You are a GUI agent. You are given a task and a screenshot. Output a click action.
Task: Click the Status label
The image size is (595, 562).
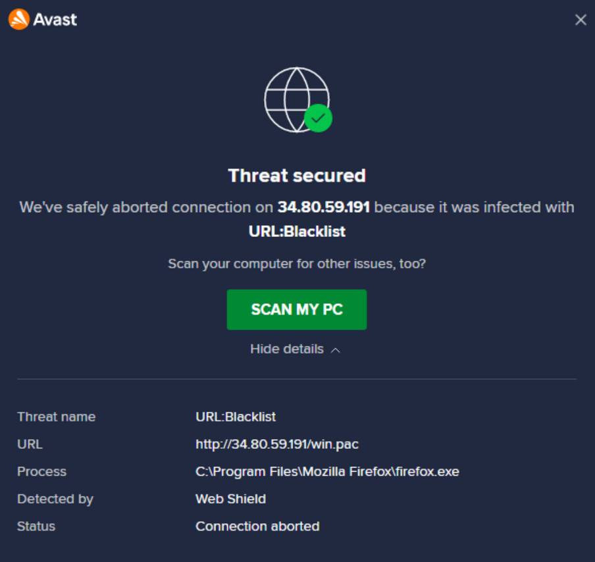[36, 526]
